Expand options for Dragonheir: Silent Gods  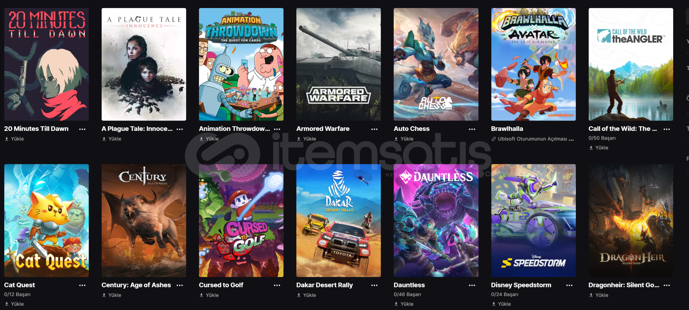pyautogui.click(x=667, y=285)
